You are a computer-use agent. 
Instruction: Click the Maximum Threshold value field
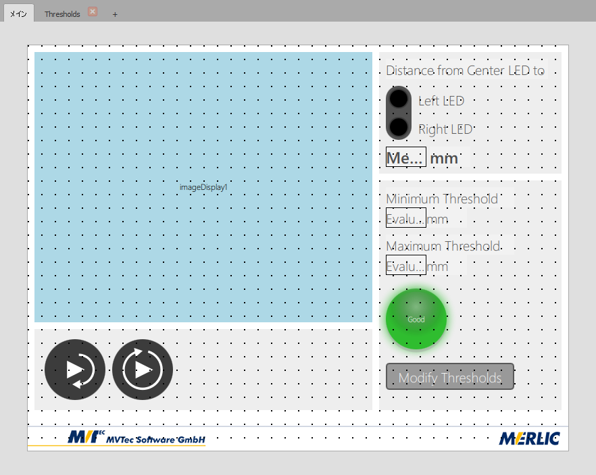tap(405, 266)
